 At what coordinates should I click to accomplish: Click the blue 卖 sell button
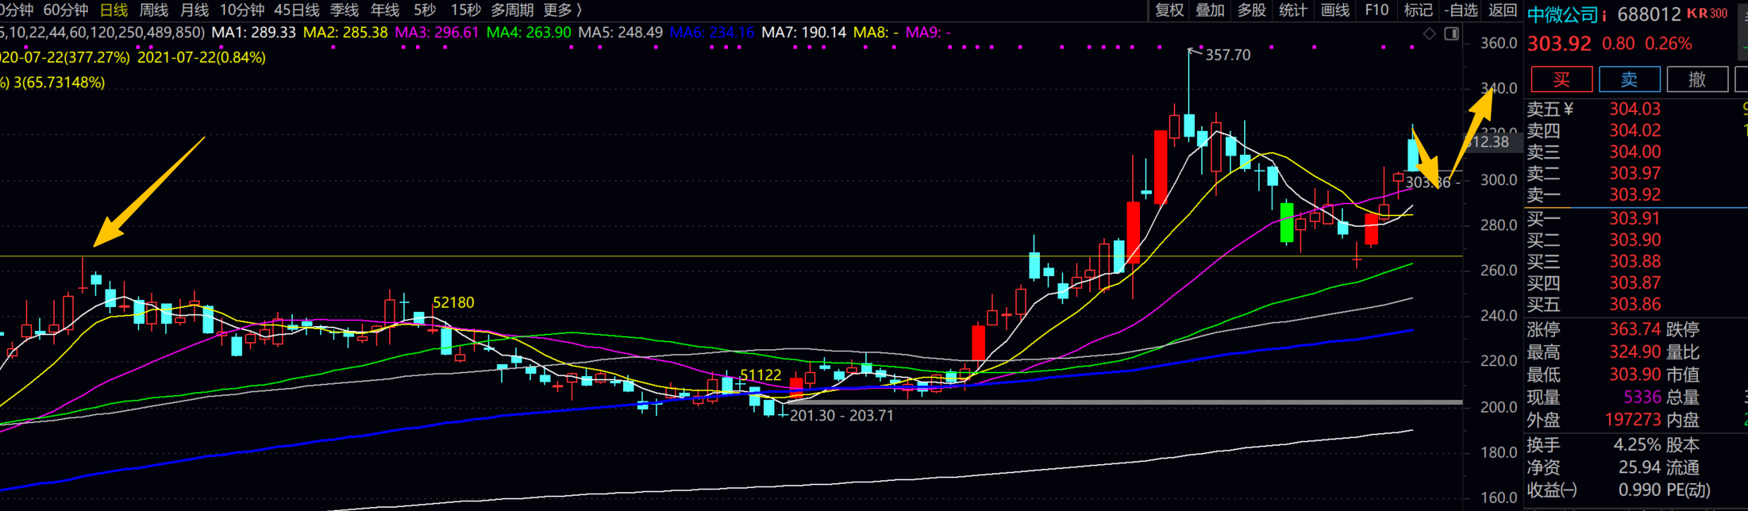pyautogui.click(x=1630, y=79)
